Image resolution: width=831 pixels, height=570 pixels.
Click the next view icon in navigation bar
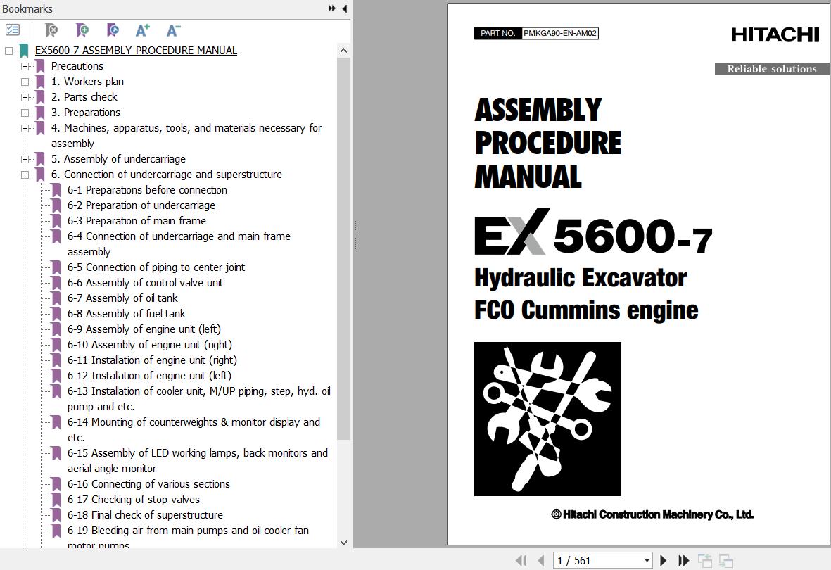coord(725,560)
